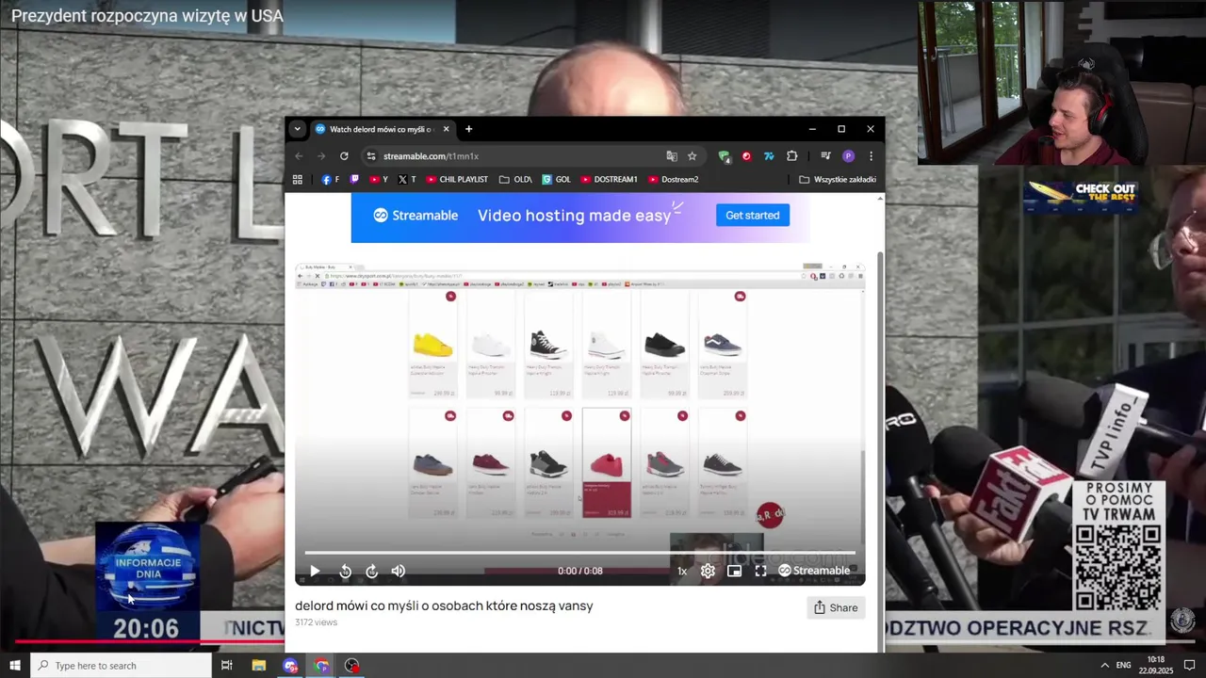Open the apps grid in bookmarks bar
The image size is (1206, 678).
tap(298, 179)
